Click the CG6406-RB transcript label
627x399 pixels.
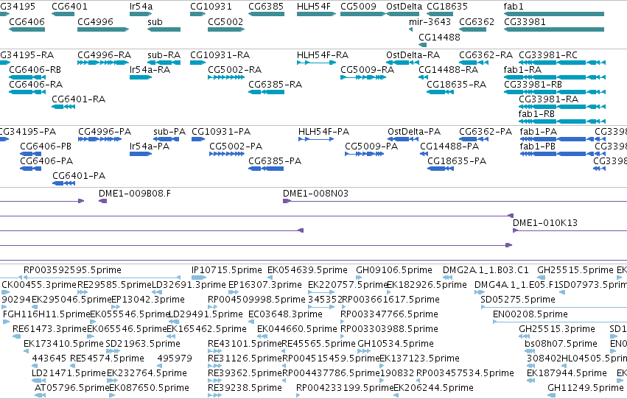coord(35,70)
